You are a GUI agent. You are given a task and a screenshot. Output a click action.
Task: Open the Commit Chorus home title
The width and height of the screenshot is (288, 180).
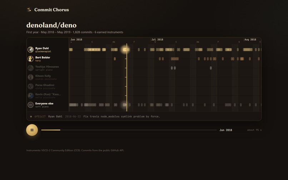(x=51, y=10)
